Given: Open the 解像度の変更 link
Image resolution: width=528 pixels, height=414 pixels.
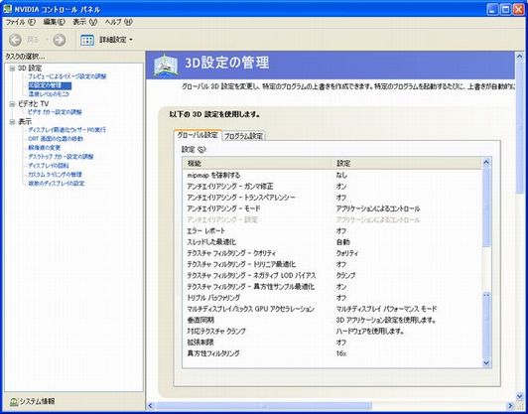Looking at the screenshot, I should coord(45,148).
